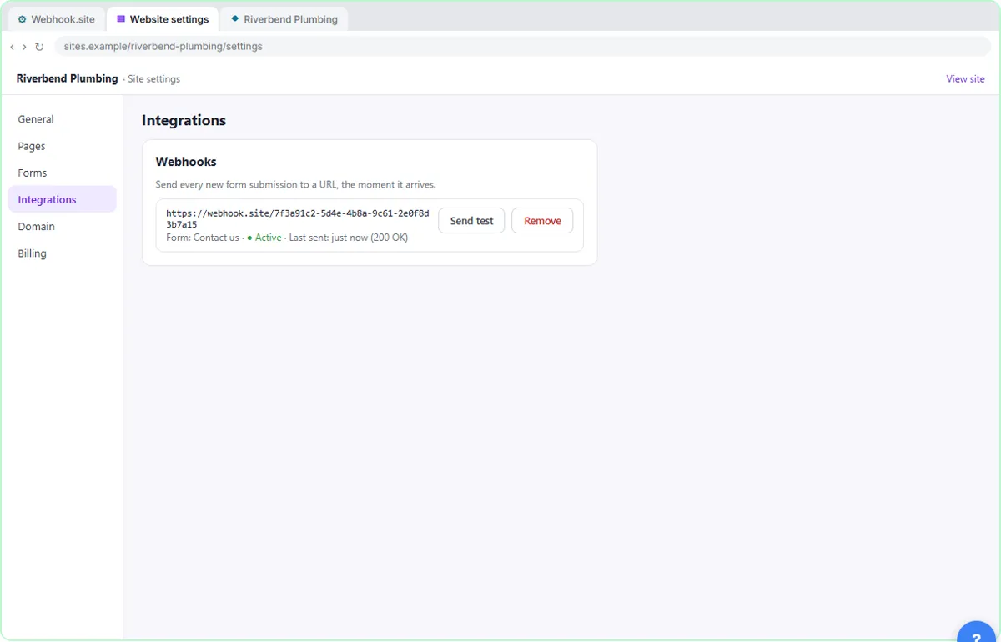This screenshot has height=642, width=1001.
Task: Remove the webhook.site webhook
Action: pyautogui.click(x=542, y=221)
